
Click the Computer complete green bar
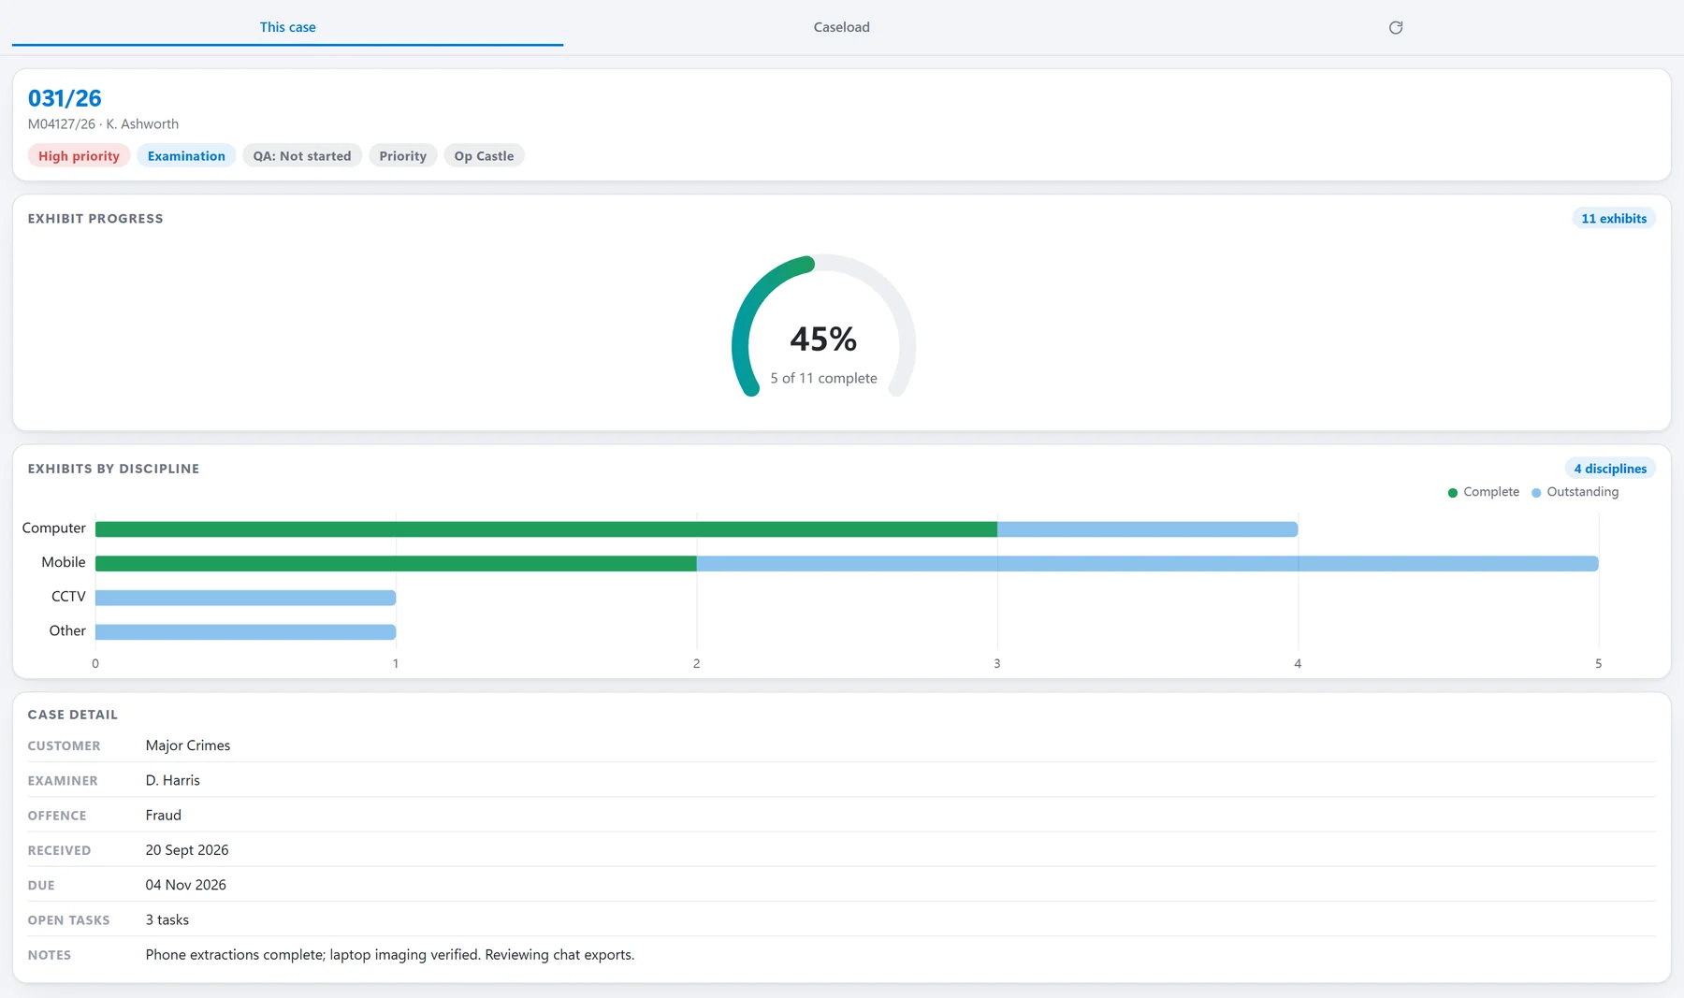(x=546, y=529)
